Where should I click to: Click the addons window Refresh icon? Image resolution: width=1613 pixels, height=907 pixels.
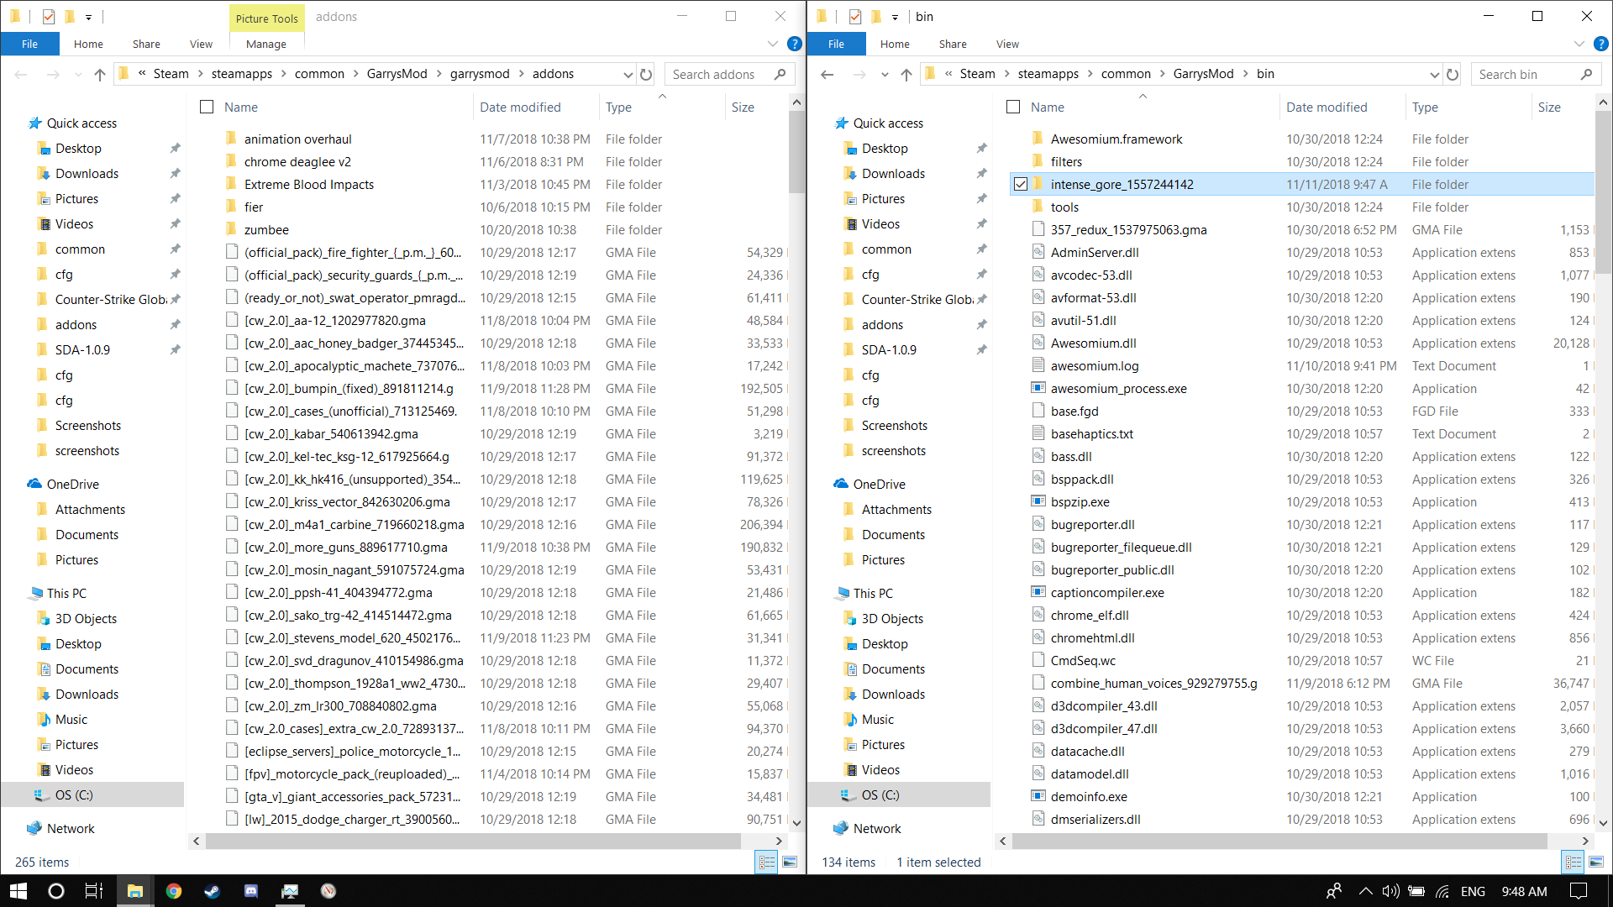646,74
